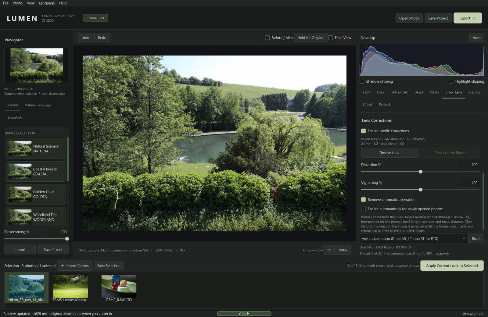Open the Snapshots tab

coord(15,117)
